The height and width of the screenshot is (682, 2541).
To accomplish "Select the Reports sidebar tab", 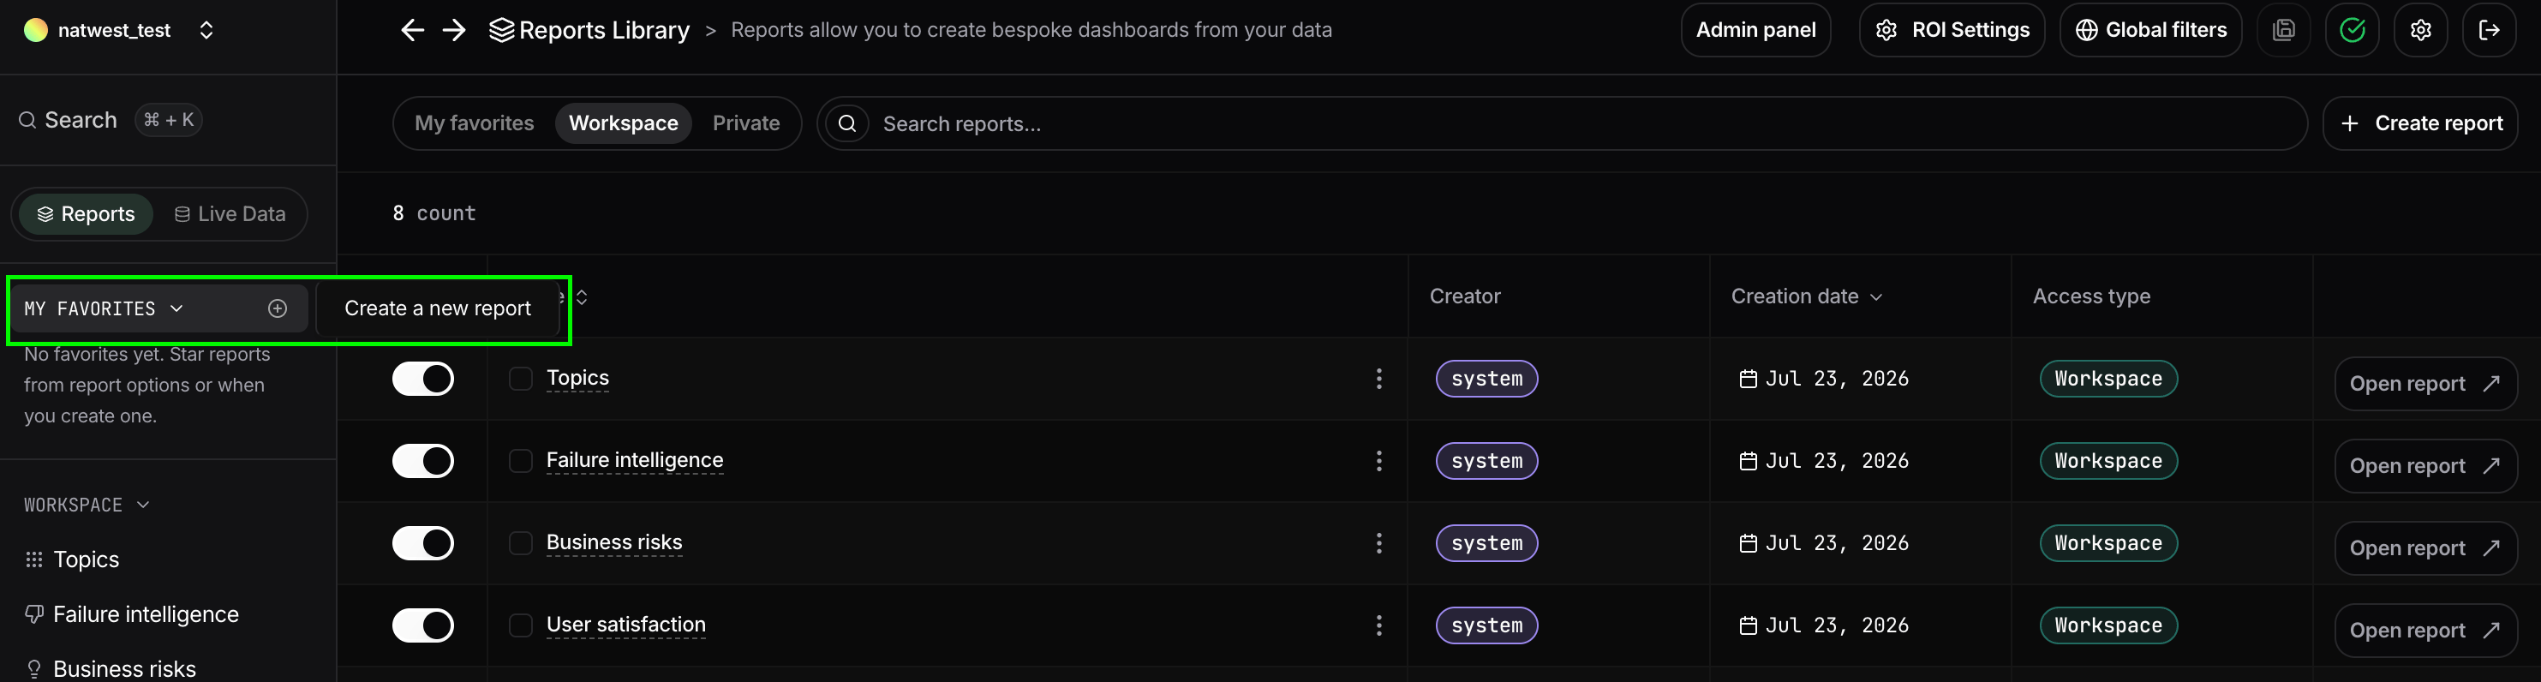I will pyautogui.click(x=86, y=214).
